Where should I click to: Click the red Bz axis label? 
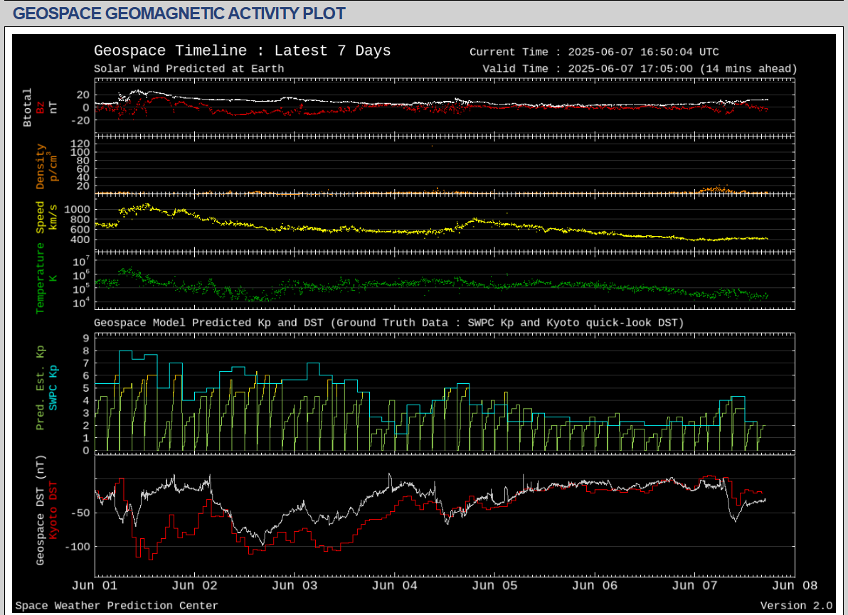(41, 107)
